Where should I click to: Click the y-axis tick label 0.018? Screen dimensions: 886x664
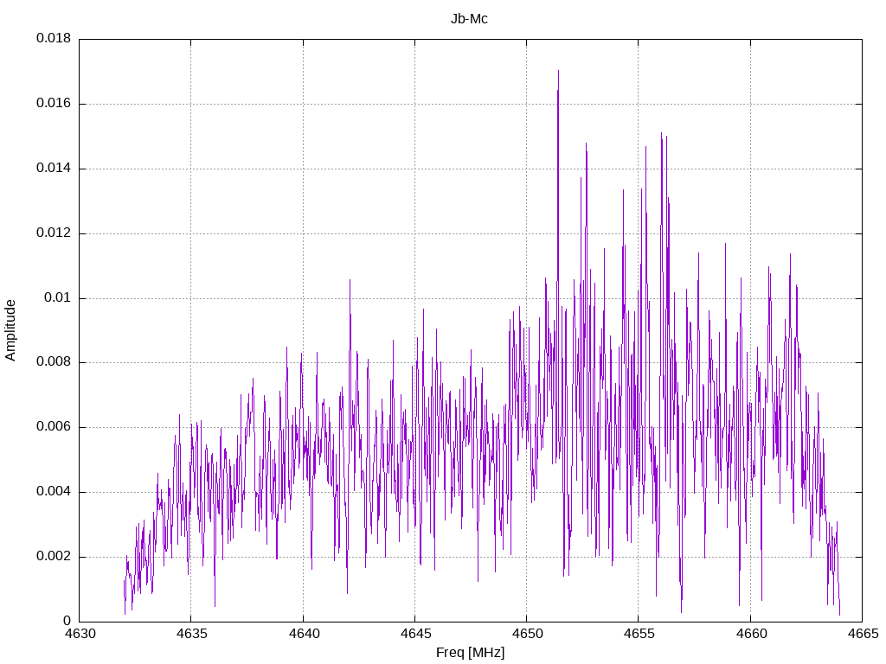(x=54, y=38)
